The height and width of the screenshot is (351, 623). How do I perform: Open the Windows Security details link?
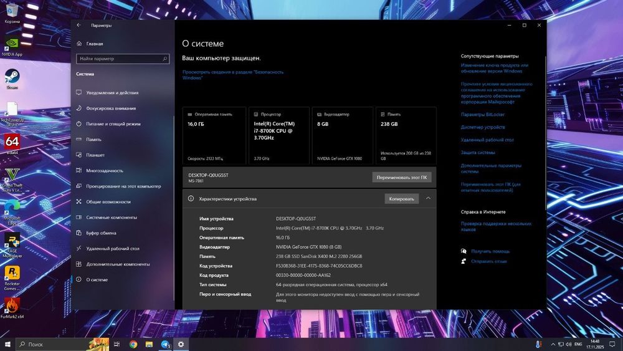[233, 75]
